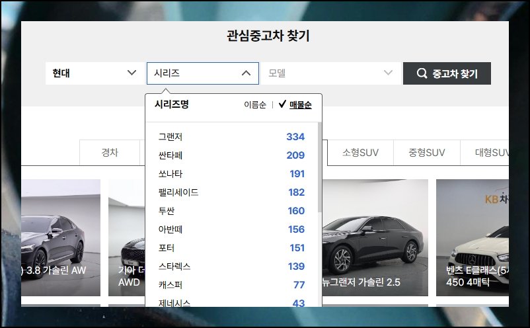Select 제네시스 series

click(x=231, y=302)
